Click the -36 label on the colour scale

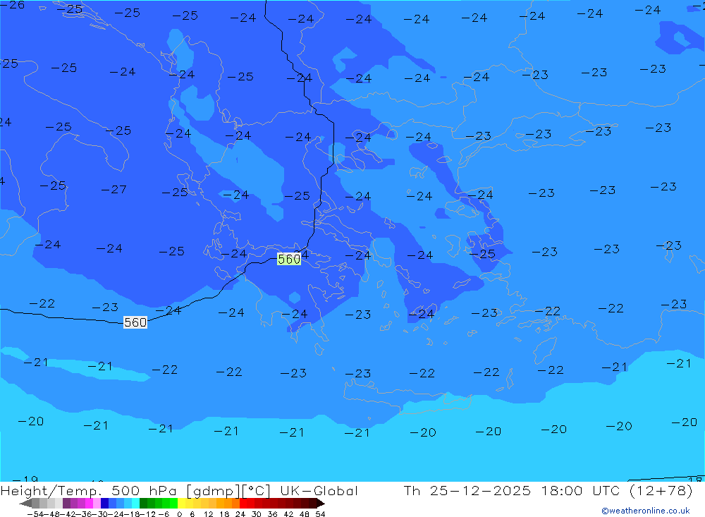coord(84,514)
